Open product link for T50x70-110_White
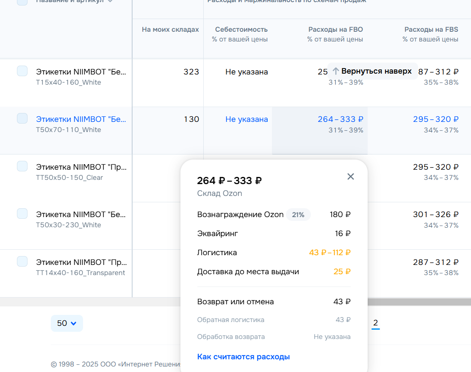The height and width of the screenshot is (372, 471). pyautogui.click(x=81, y=119)
